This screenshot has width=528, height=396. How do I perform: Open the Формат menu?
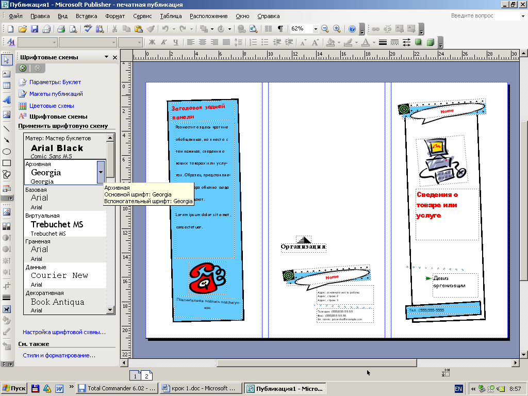[115, 16]
